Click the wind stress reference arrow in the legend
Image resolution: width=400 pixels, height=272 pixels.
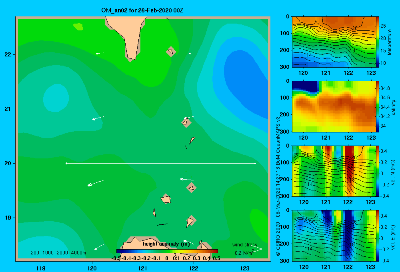pyautogui.click(x=246, y=249)
